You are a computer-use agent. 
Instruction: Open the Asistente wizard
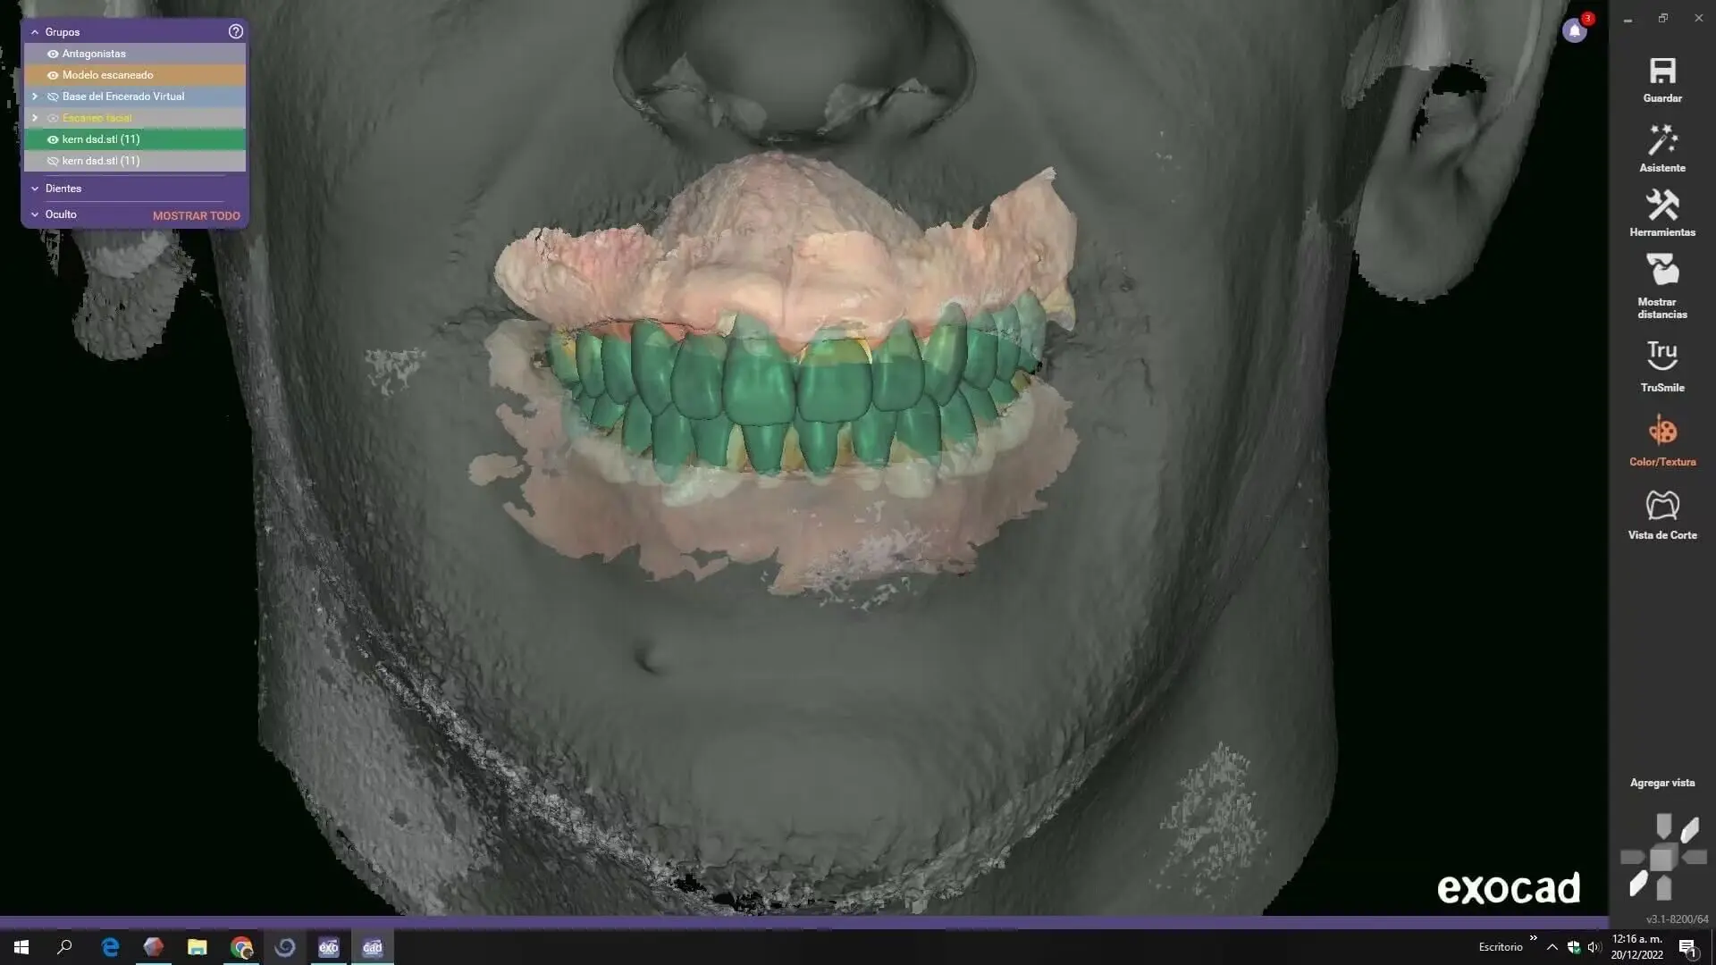pyautogui.click(x=1662, y=141)
